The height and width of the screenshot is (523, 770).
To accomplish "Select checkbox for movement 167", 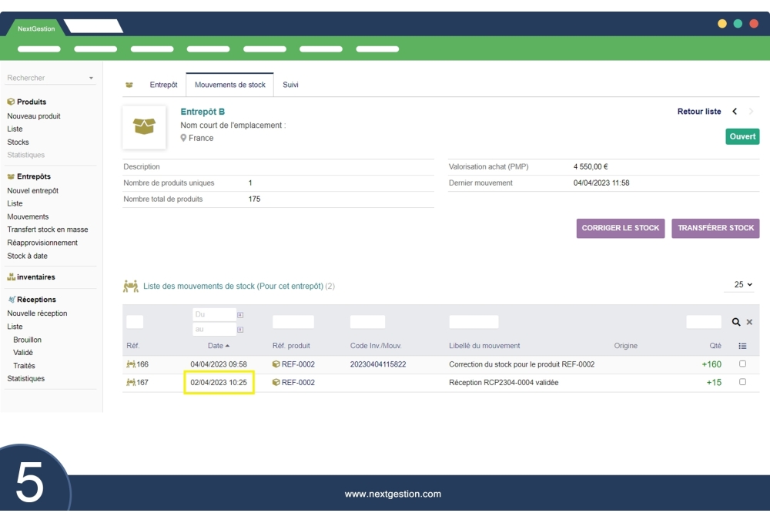I will point(742,382).
